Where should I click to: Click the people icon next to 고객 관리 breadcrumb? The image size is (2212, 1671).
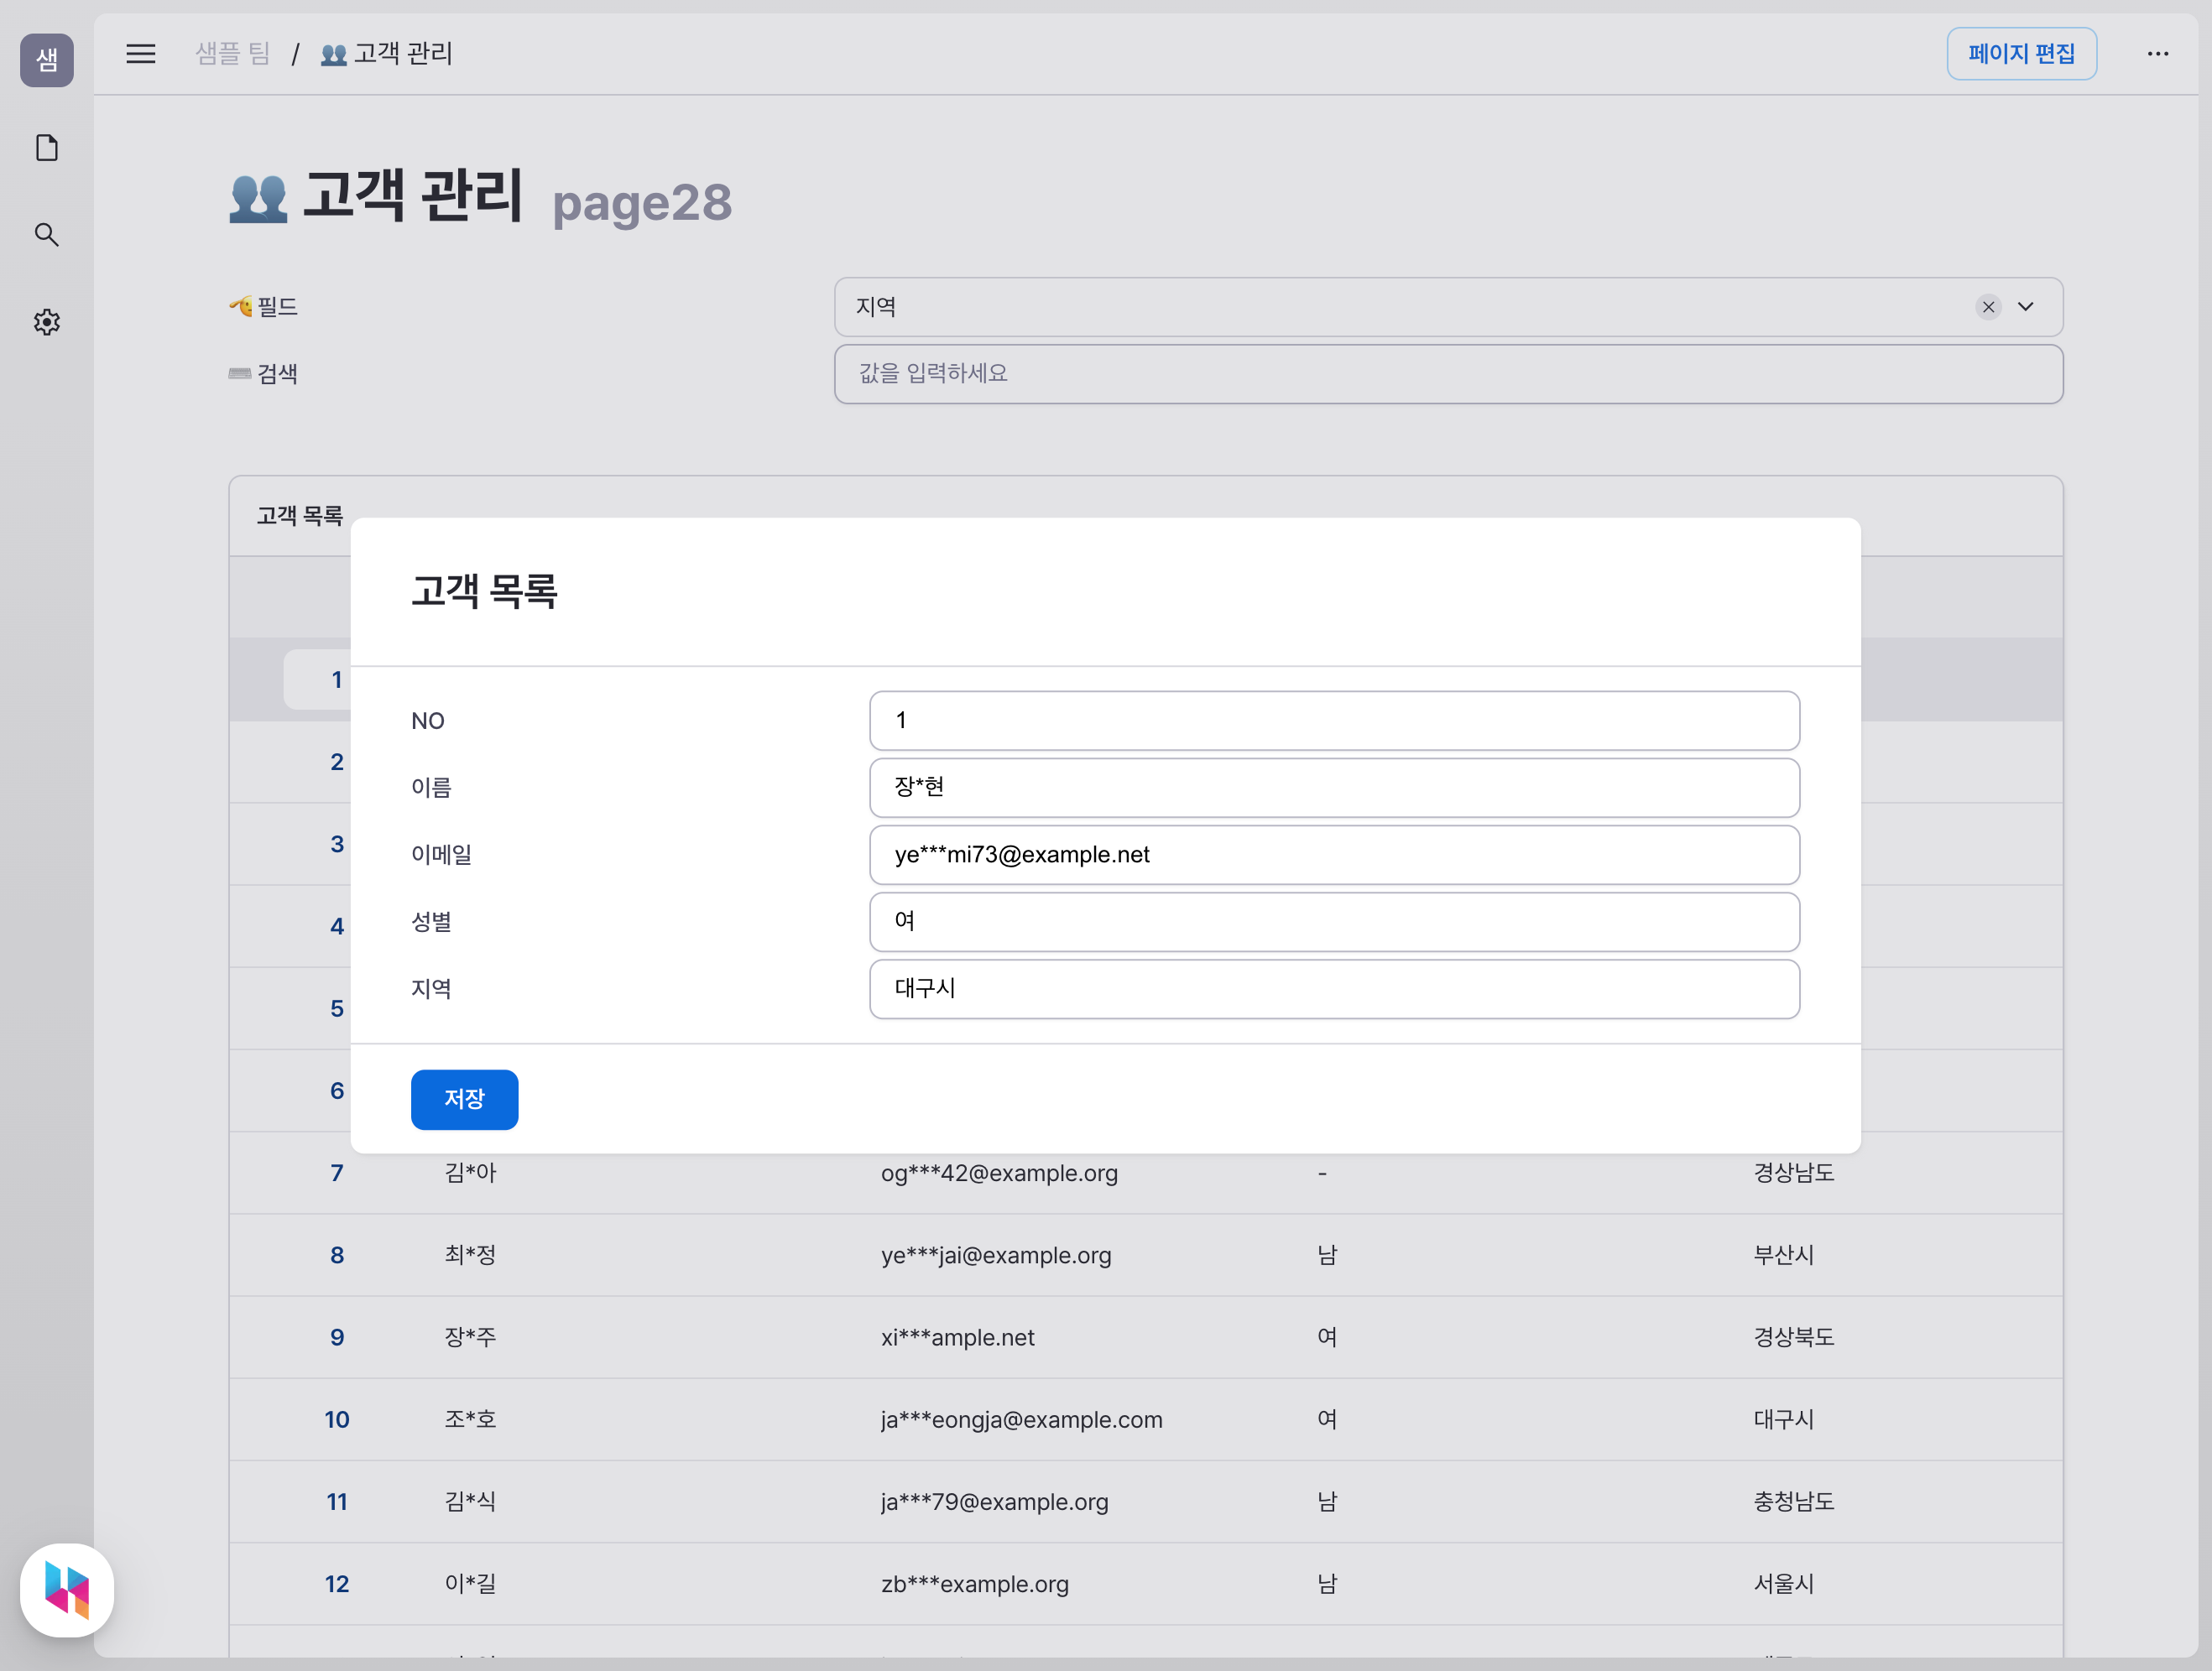pyautogui.click(x=334, y=54)
